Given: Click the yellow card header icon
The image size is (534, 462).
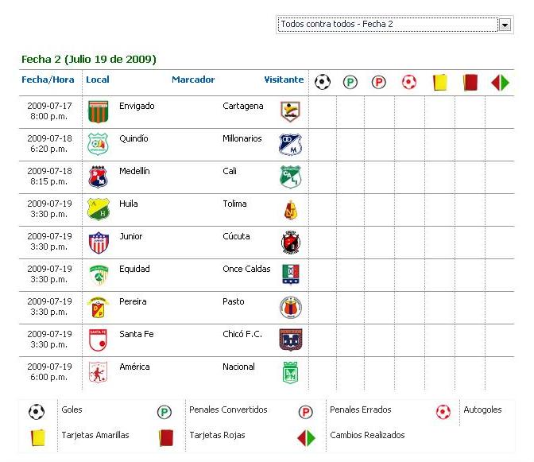Looking at the screenshot, I should coord(439,83).
